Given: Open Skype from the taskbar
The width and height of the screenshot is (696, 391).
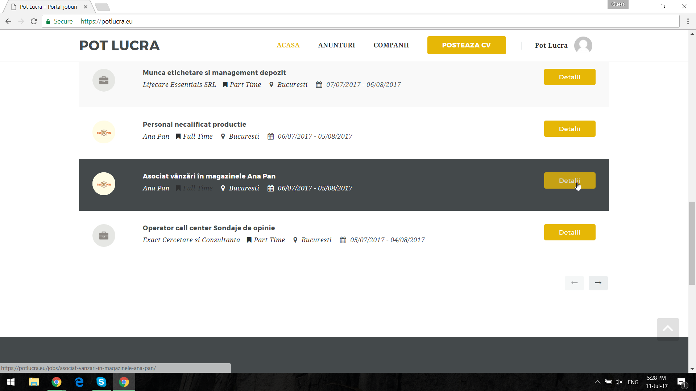Looking at the screenshot, I should [x=101, y=382].
